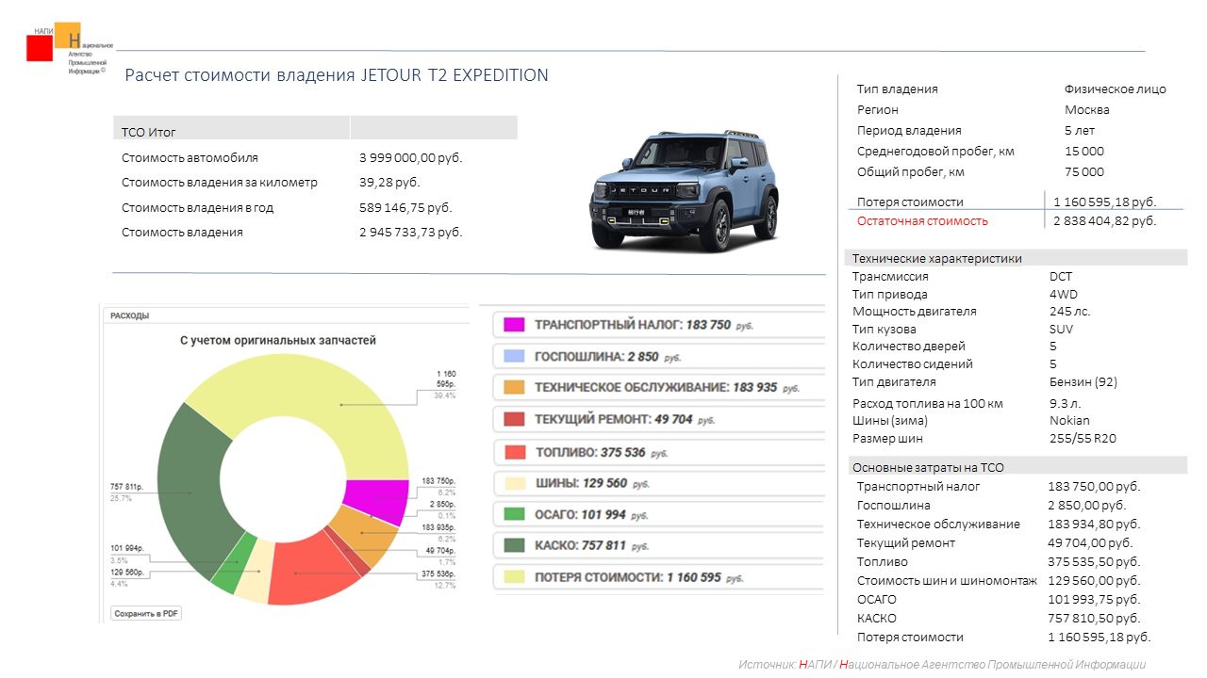Select the yellow Потеря стоимости legend swatch

click(513, 577)
